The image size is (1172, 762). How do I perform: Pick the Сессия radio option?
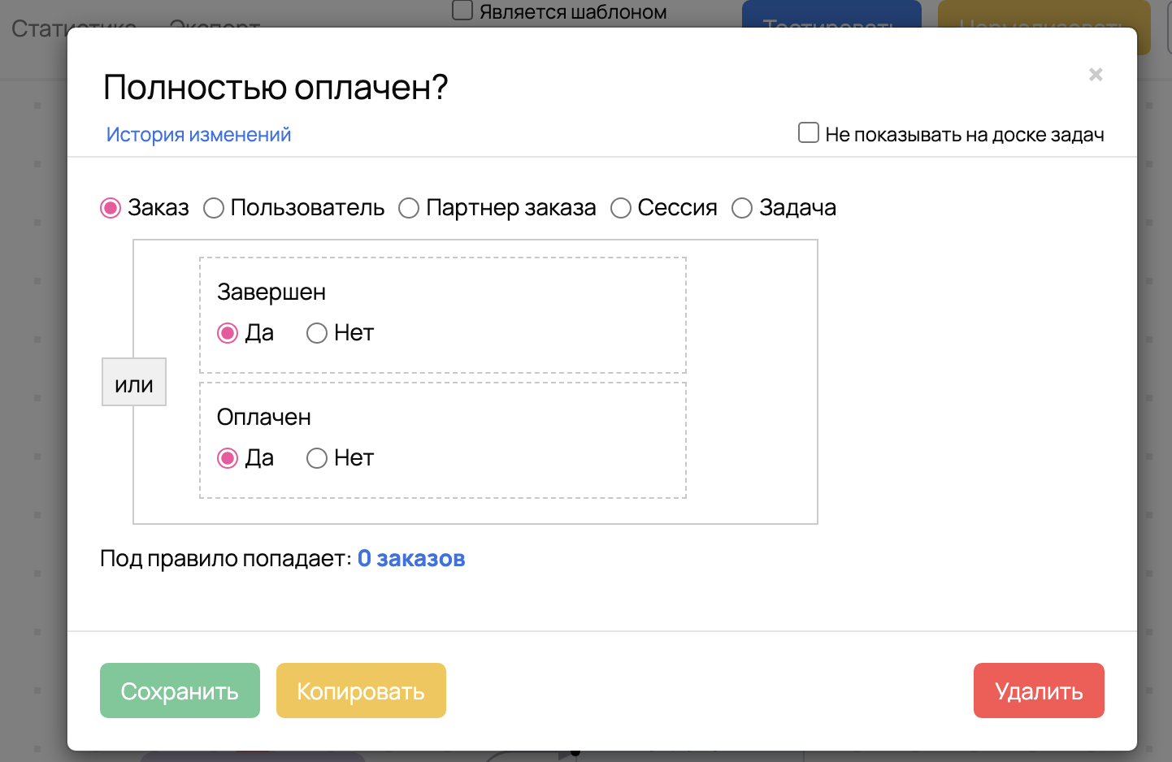point(621,209)
